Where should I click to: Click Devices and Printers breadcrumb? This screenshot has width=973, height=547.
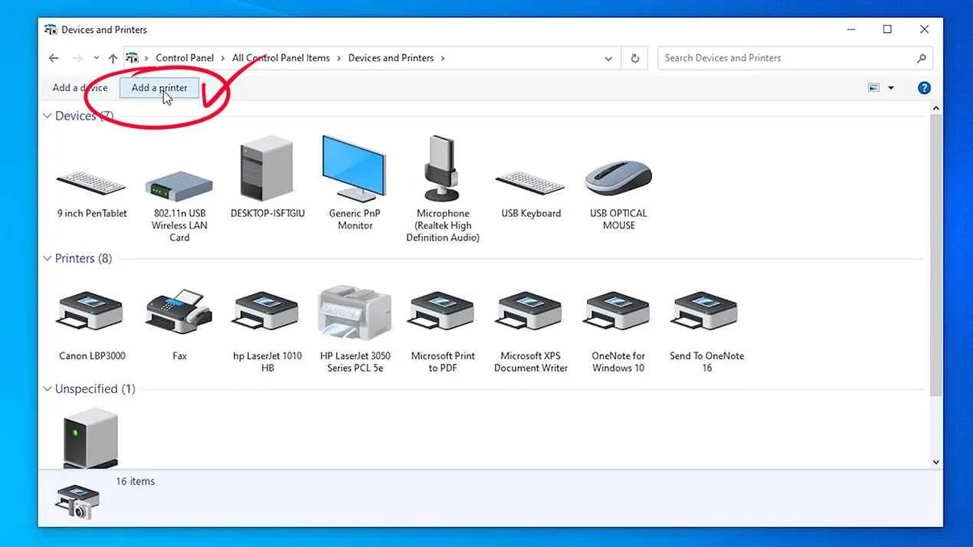(x=391, y=58)
